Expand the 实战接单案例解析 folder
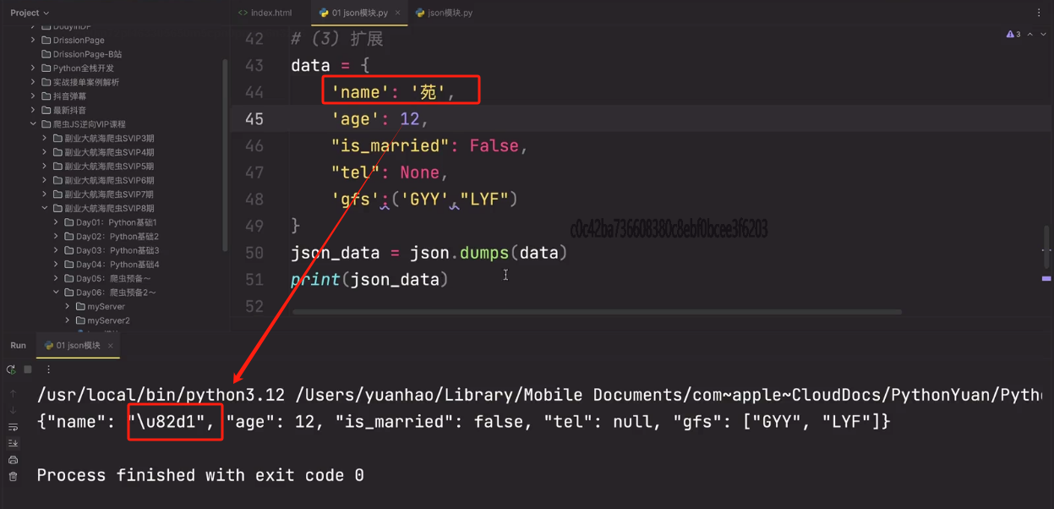Screen dimensions: 1054x509 (x=34, y=82)
